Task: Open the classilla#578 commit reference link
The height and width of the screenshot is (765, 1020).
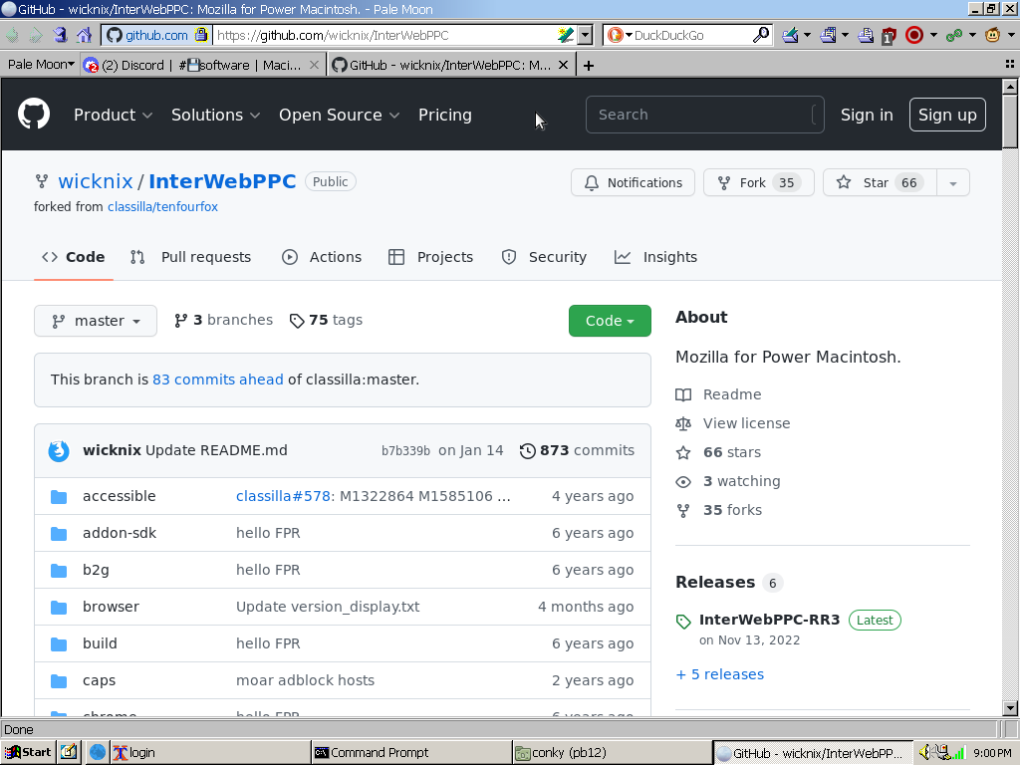Action: [x=283, y=496]
